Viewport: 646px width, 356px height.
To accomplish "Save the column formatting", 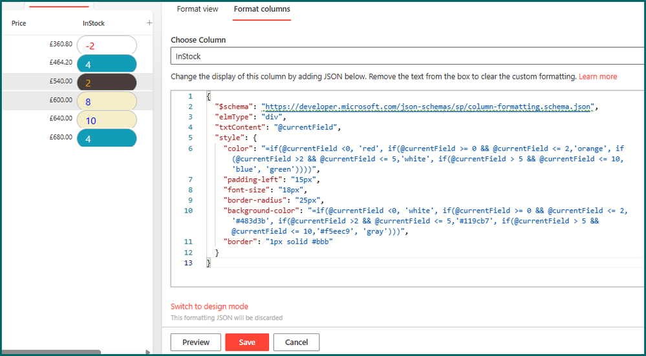I will click(247, 342).
